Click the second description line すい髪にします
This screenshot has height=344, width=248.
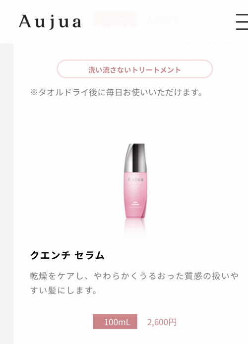click(x=63, y=290)
